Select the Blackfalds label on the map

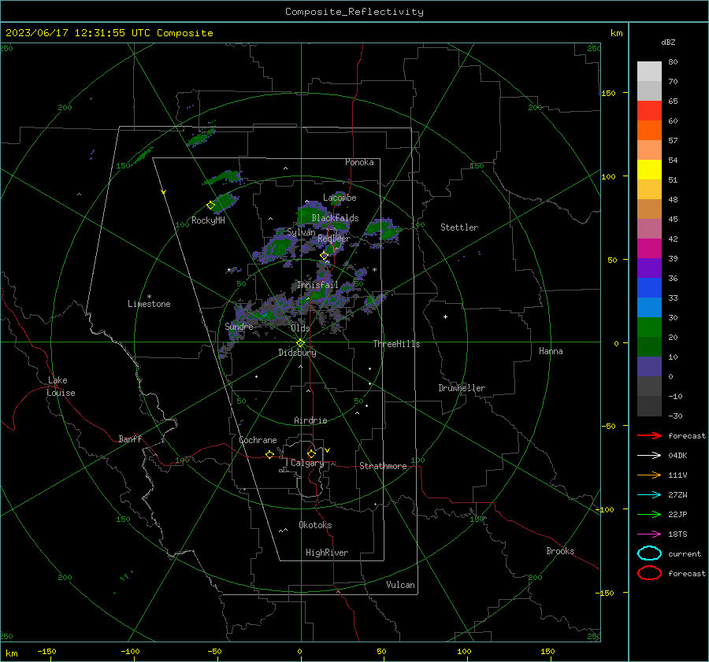click(x=335, y=218)
